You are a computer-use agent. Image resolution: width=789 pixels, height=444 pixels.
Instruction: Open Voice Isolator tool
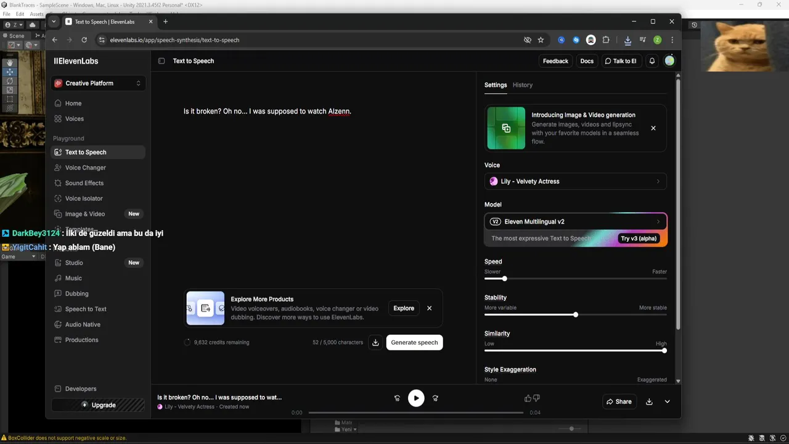[98, 199]
